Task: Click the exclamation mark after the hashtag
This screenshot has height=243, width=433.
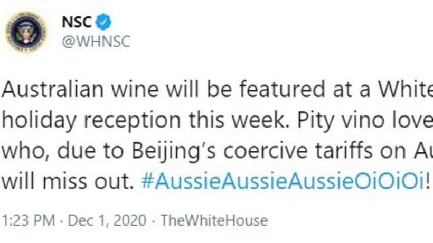Action: tap(428, 181)
